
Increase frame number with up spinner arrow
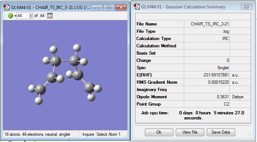tap(31, 14)
